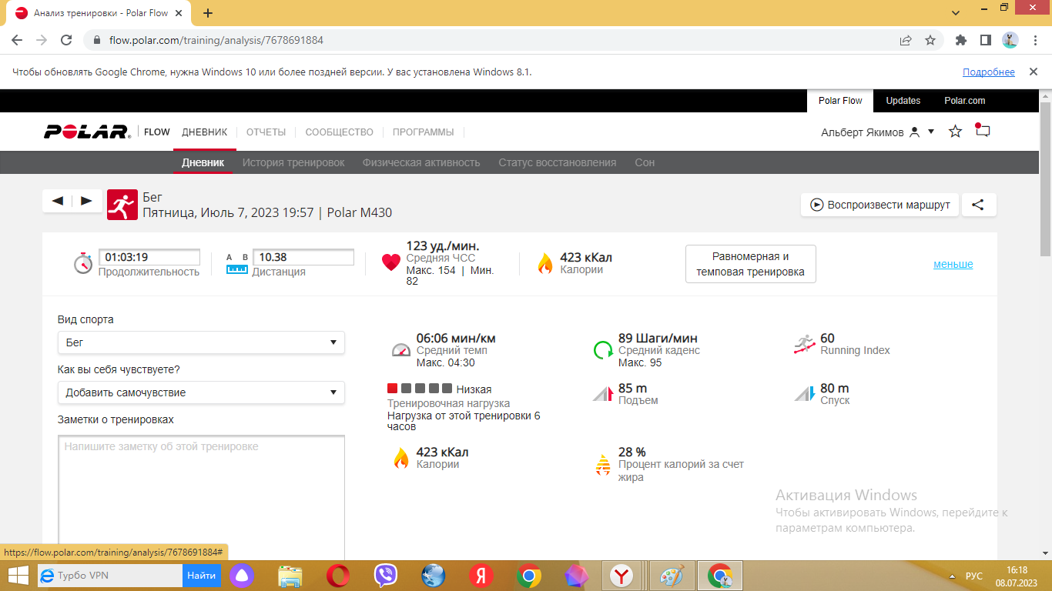
Task: Show hidden system tray icons
Action: point(953,576)
